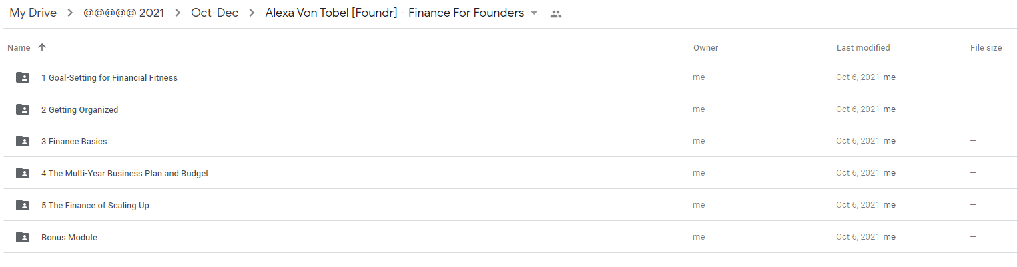Image resolution: width=1017 pixels, height=267 pixels.
Task: Click folder icon for 4 Multi-Year Business Plan
Action: click(23, 173)
